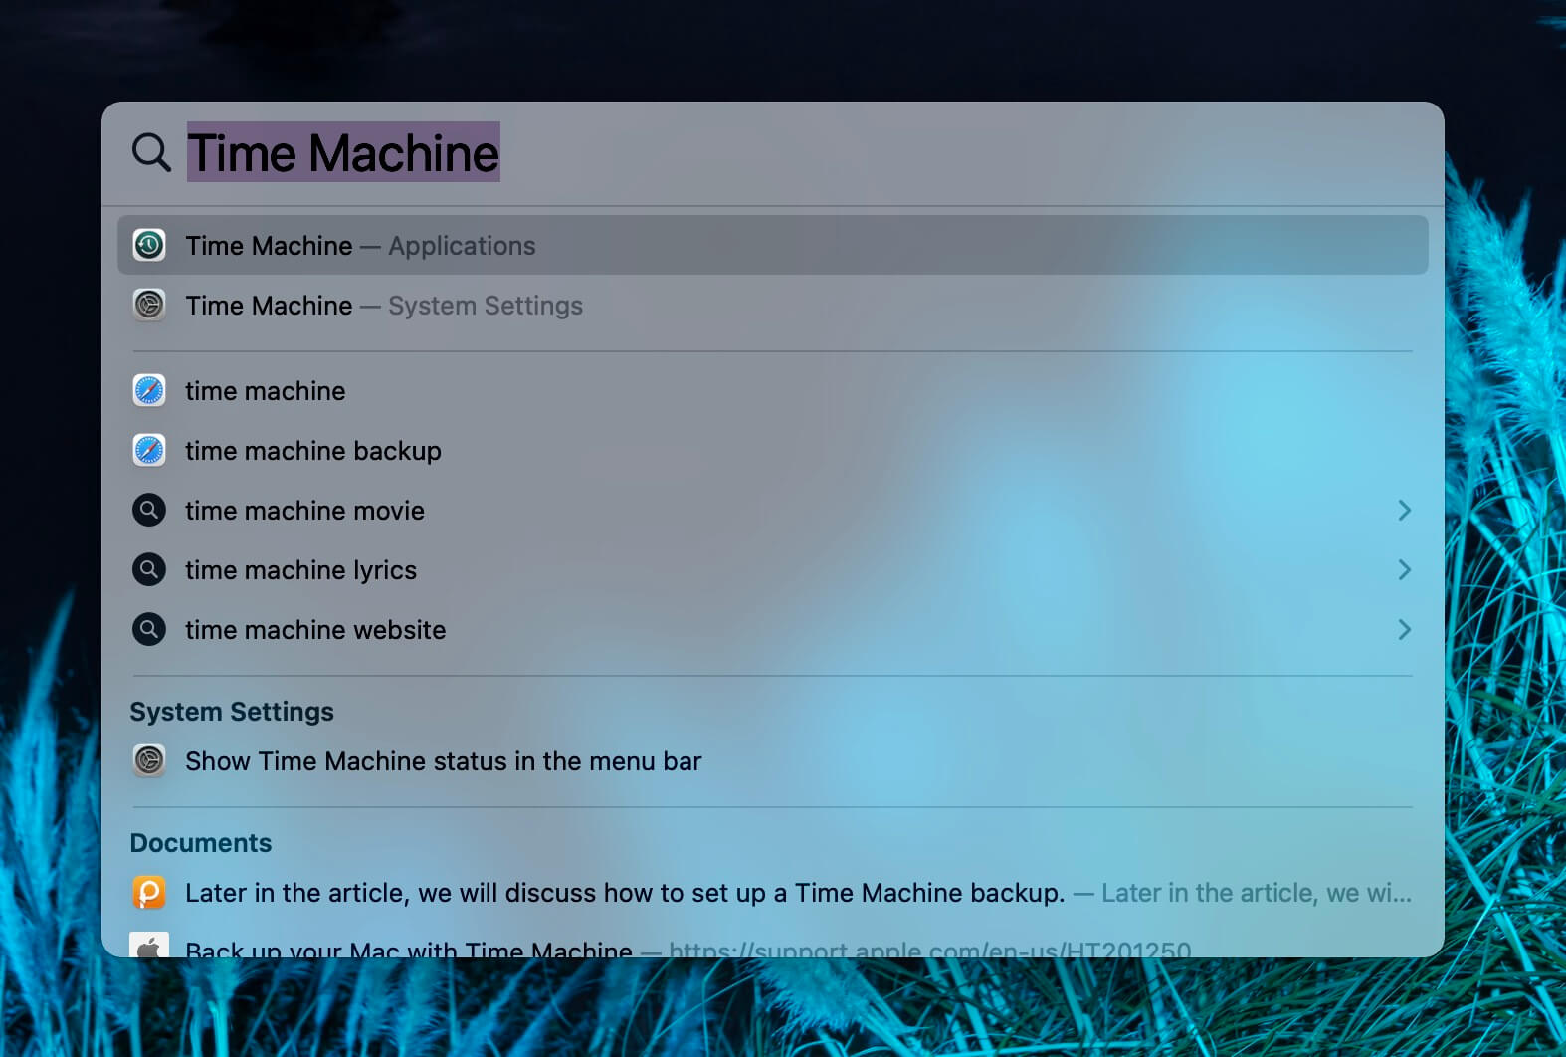1566x1057 pixels.
Task: Click Safari icon beside 'time machine backup'
Action: (149, 450)
